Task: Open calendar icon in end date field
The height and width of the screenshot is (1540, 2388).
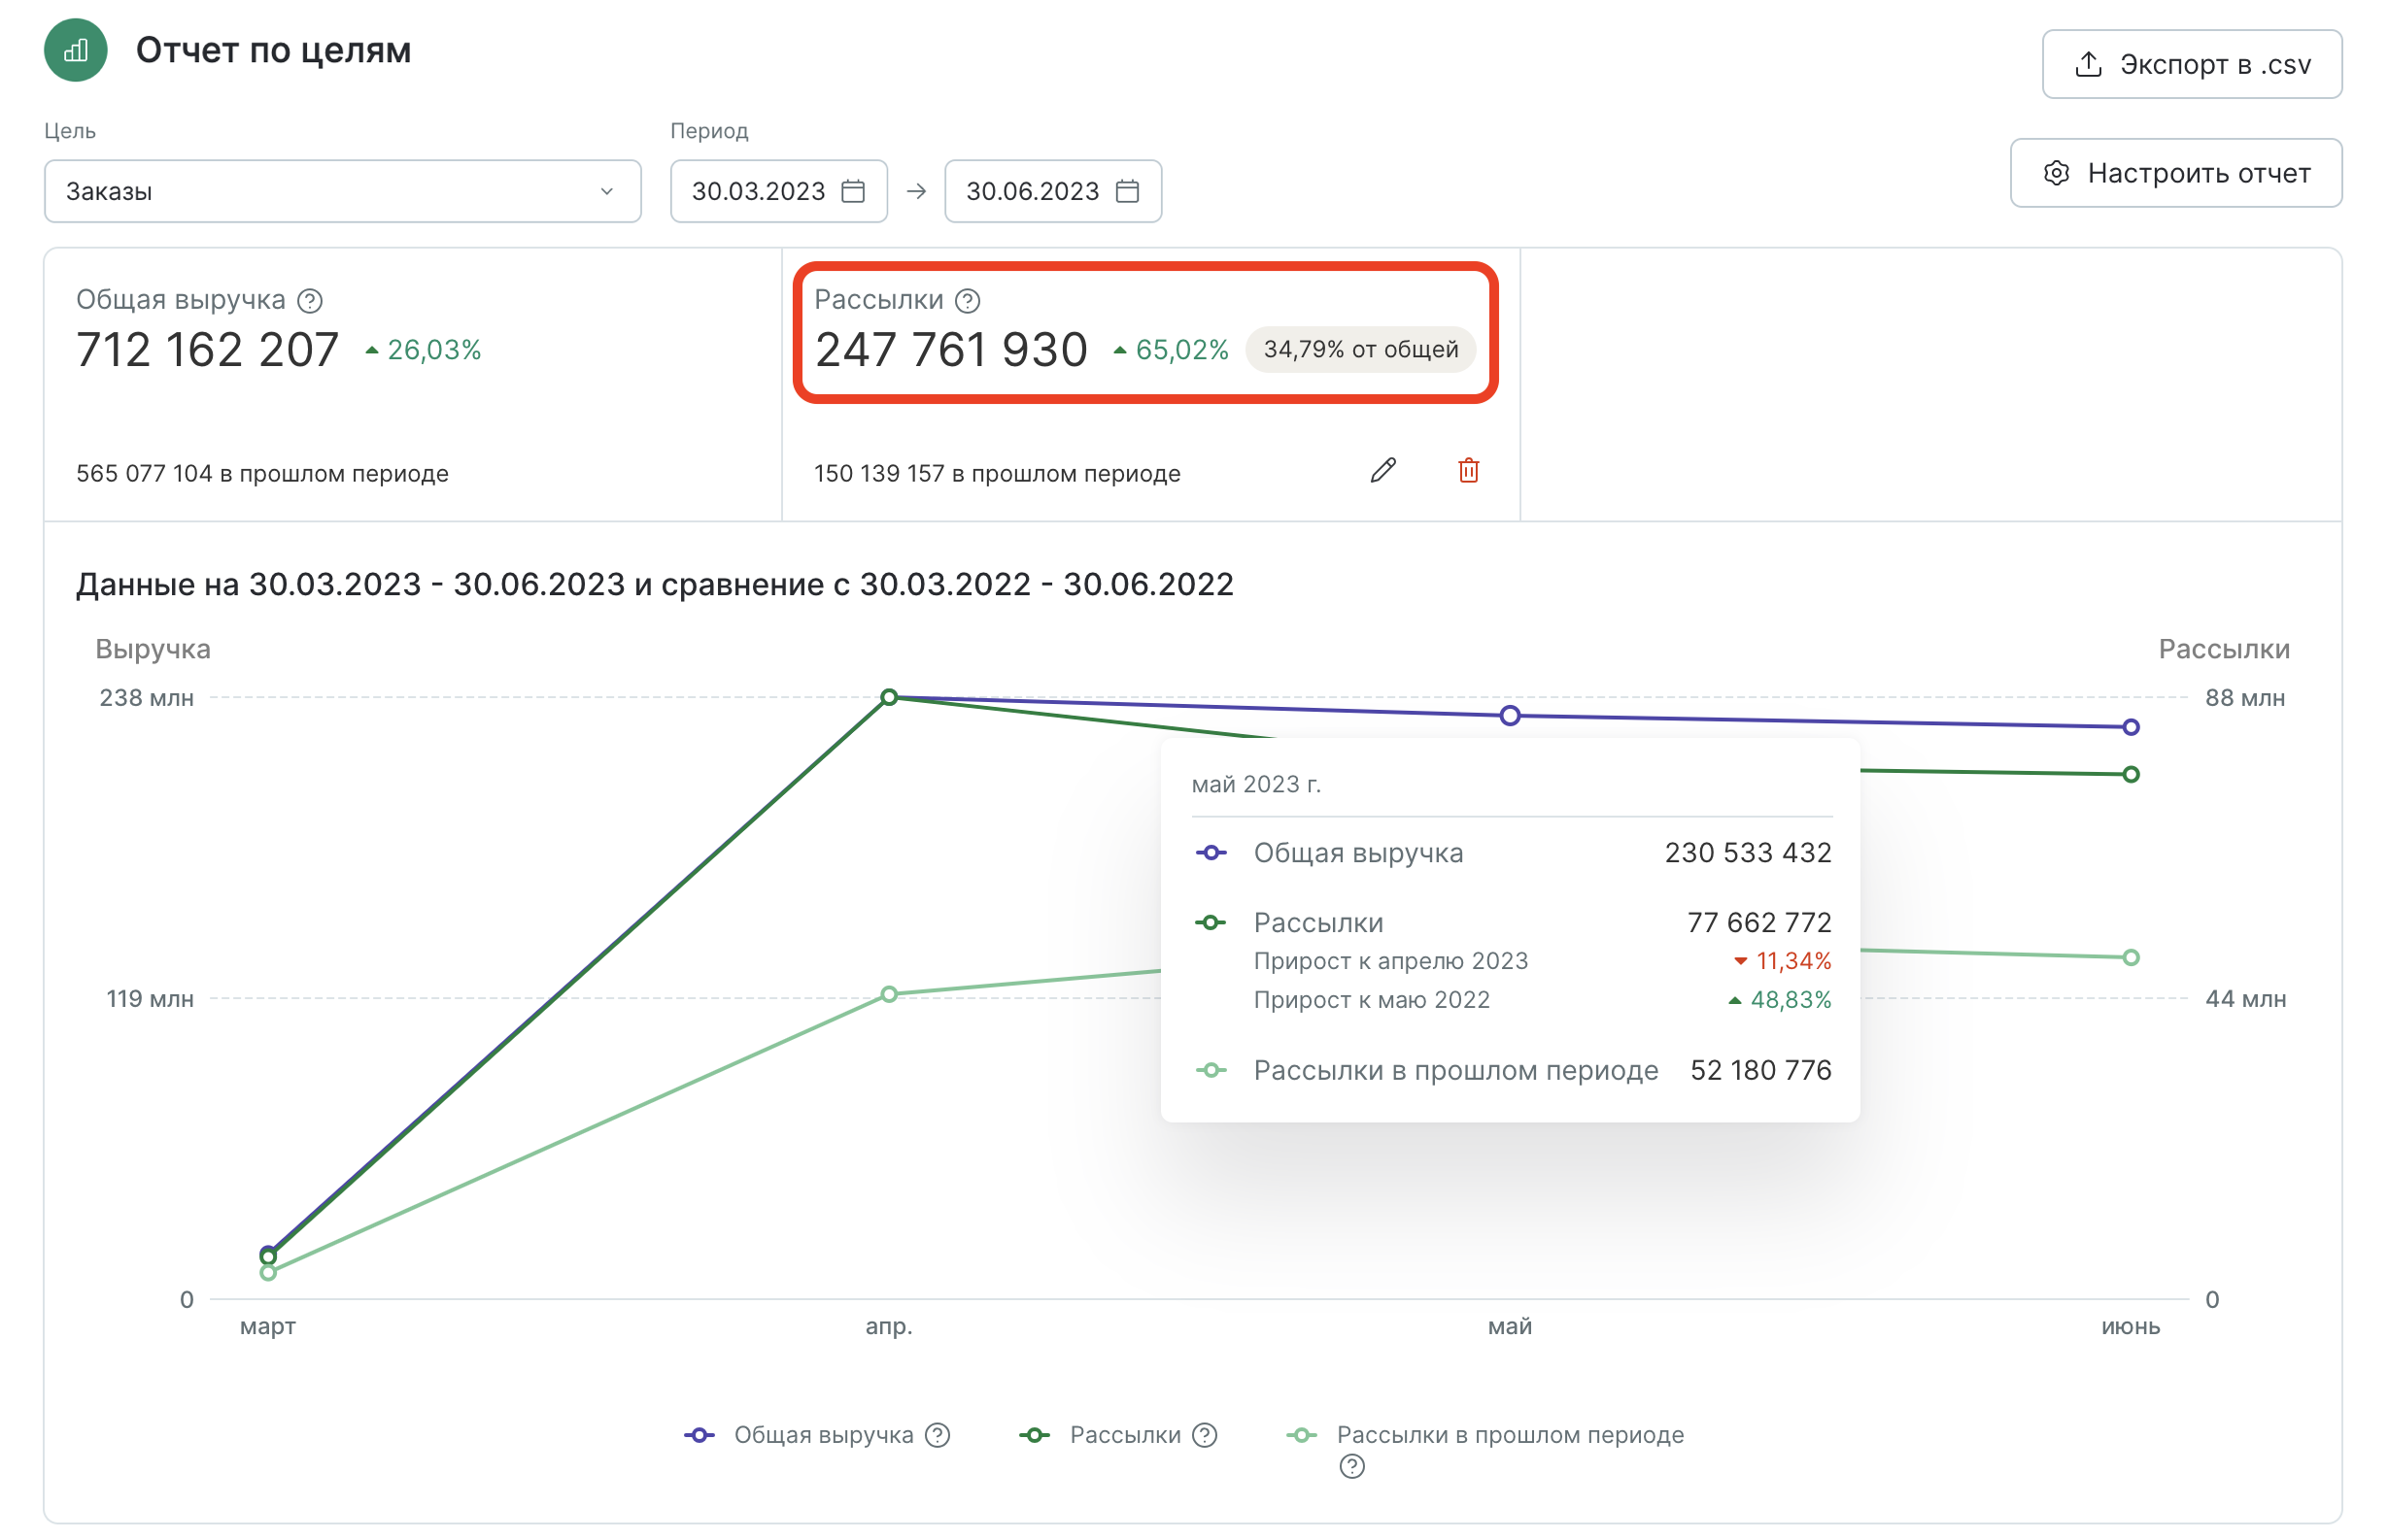Action: [1128, 191]
